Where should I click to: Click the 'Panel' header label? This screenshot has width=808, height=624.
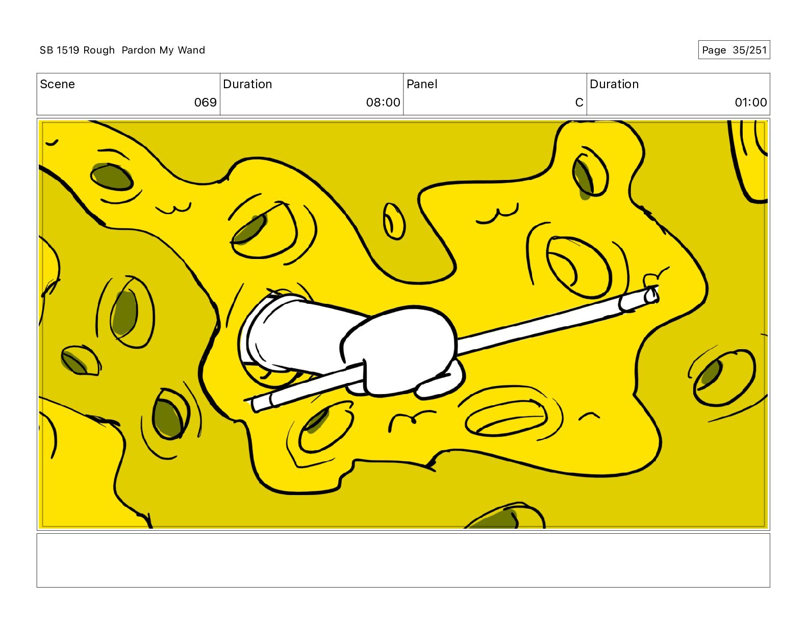coord(422,84)
